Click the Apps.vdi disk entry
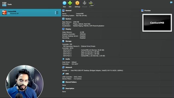The width and height of the screenshot is (174, 98). [90, 52]
